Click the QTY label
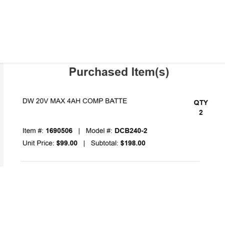Screen dimensions: 225x225 click(200, 102)
